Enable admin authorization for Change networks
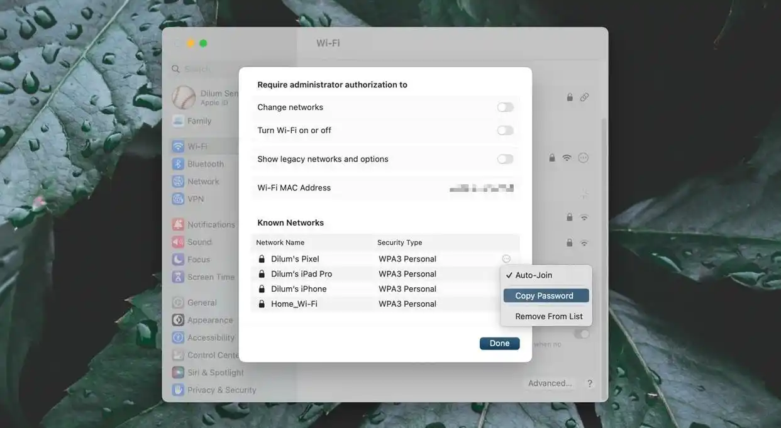 click(x=505, y=107)
